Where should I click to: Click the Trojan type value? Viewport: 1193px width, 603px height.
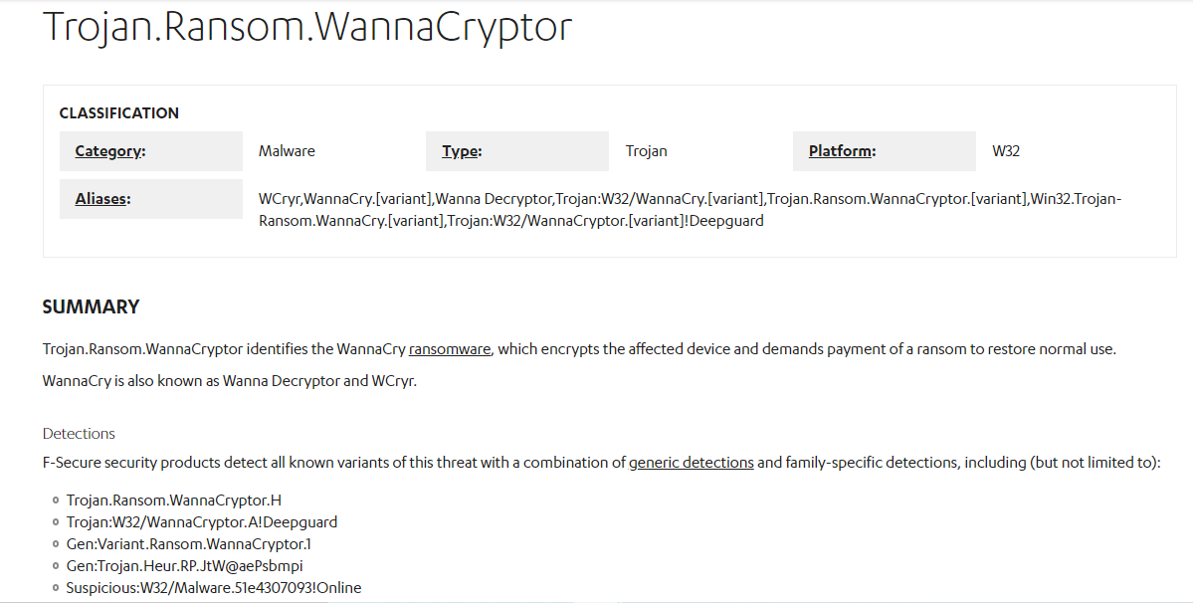(647, 151)
